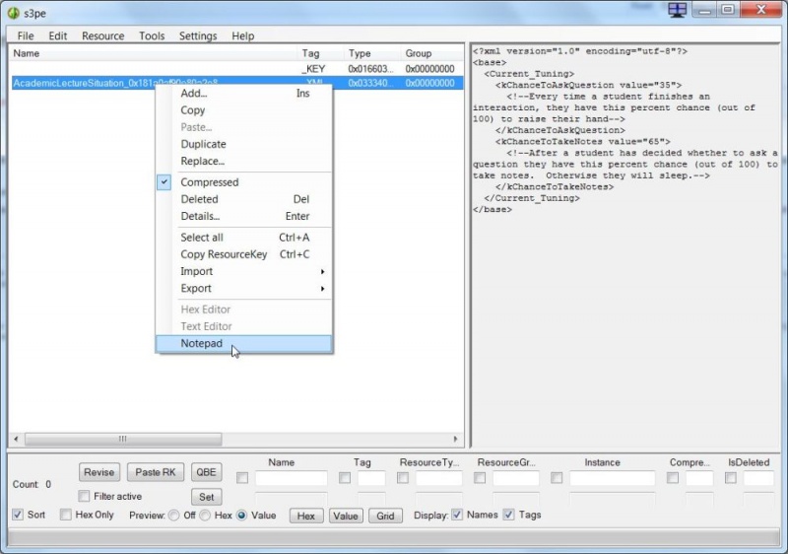
Task: Open the Tools menu
Action: [x=152, y=36]
